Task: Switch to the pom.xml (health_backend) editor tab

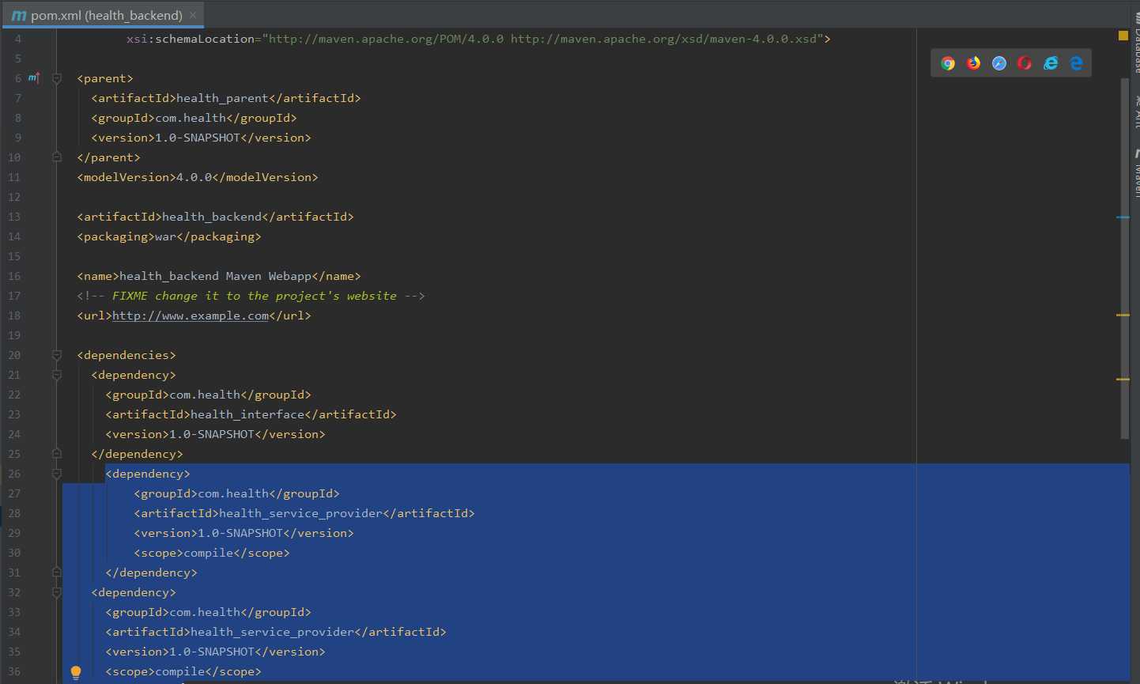Action: coord(104,15)
